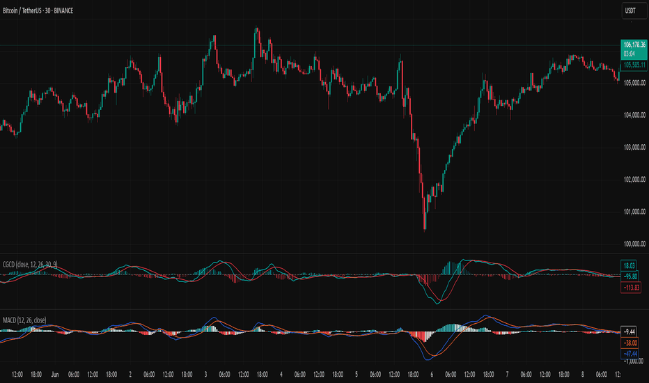Click the day 6 time axis label
This screenshot has height=383, width=649.
432,375
